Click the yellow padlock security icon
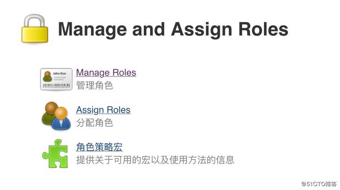340x190 pixels. [x=35, y=28]
